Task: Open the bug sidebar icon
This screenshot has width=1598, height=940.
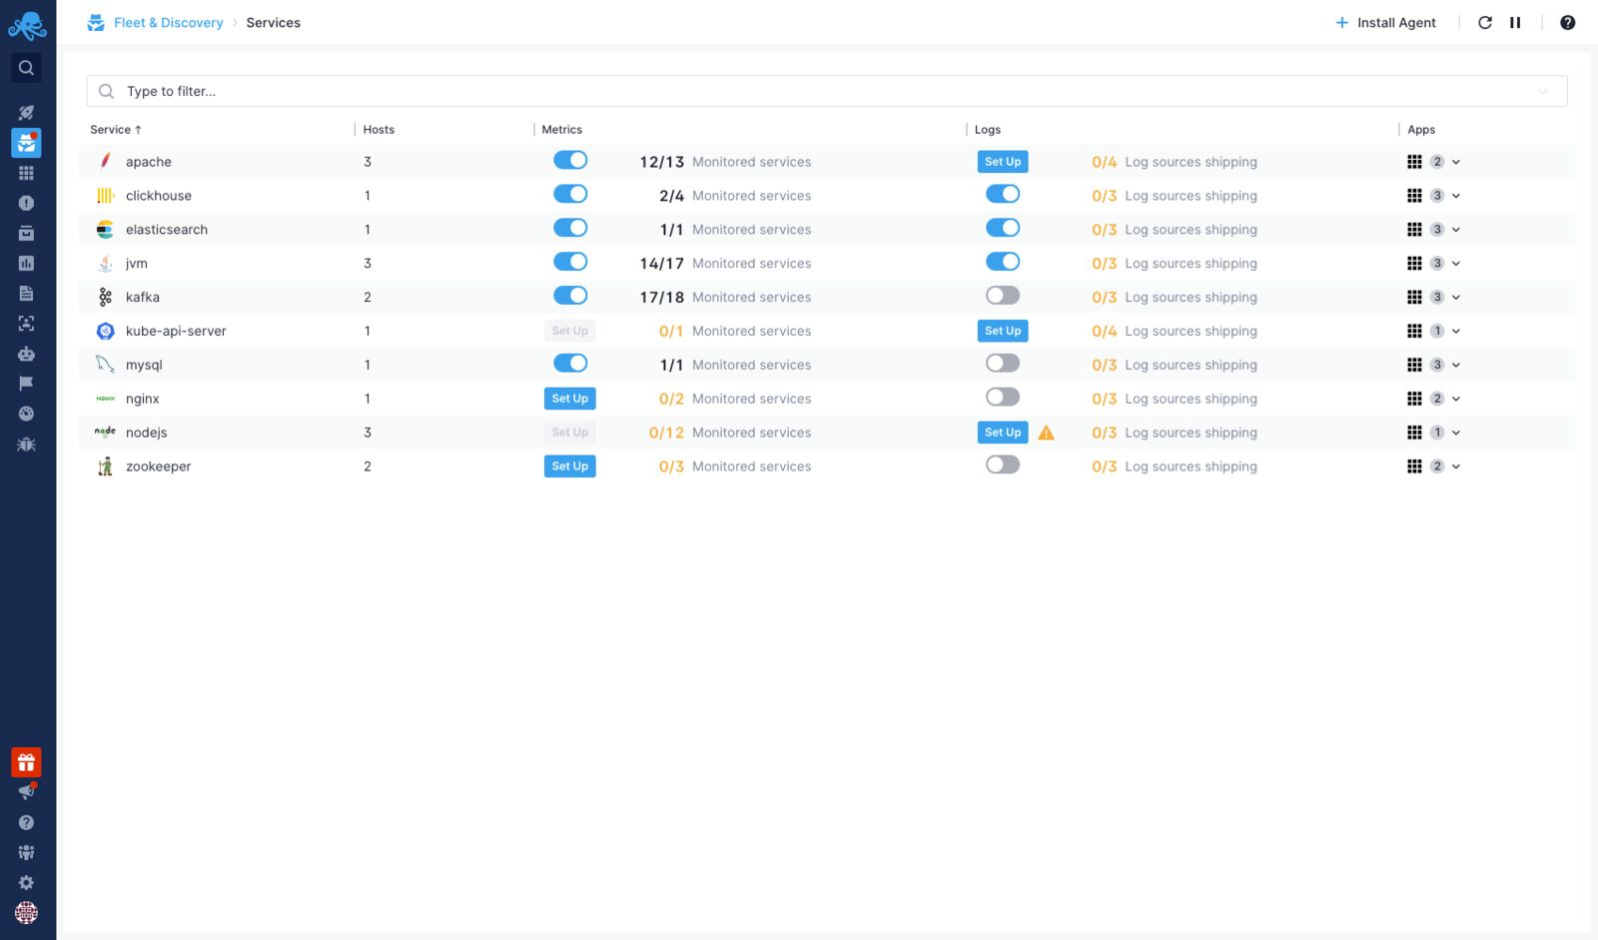Action: point(27,445)
